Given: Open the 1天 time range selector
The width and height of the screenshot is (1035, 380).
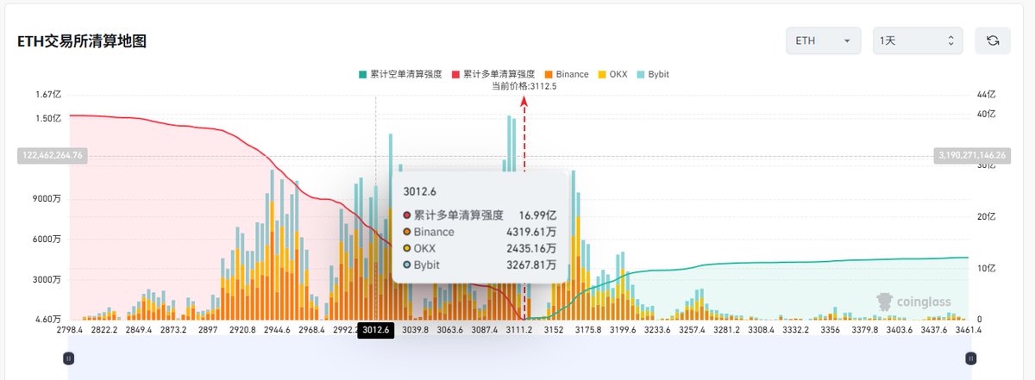Looking at the screenshot, I should (917, 40).
